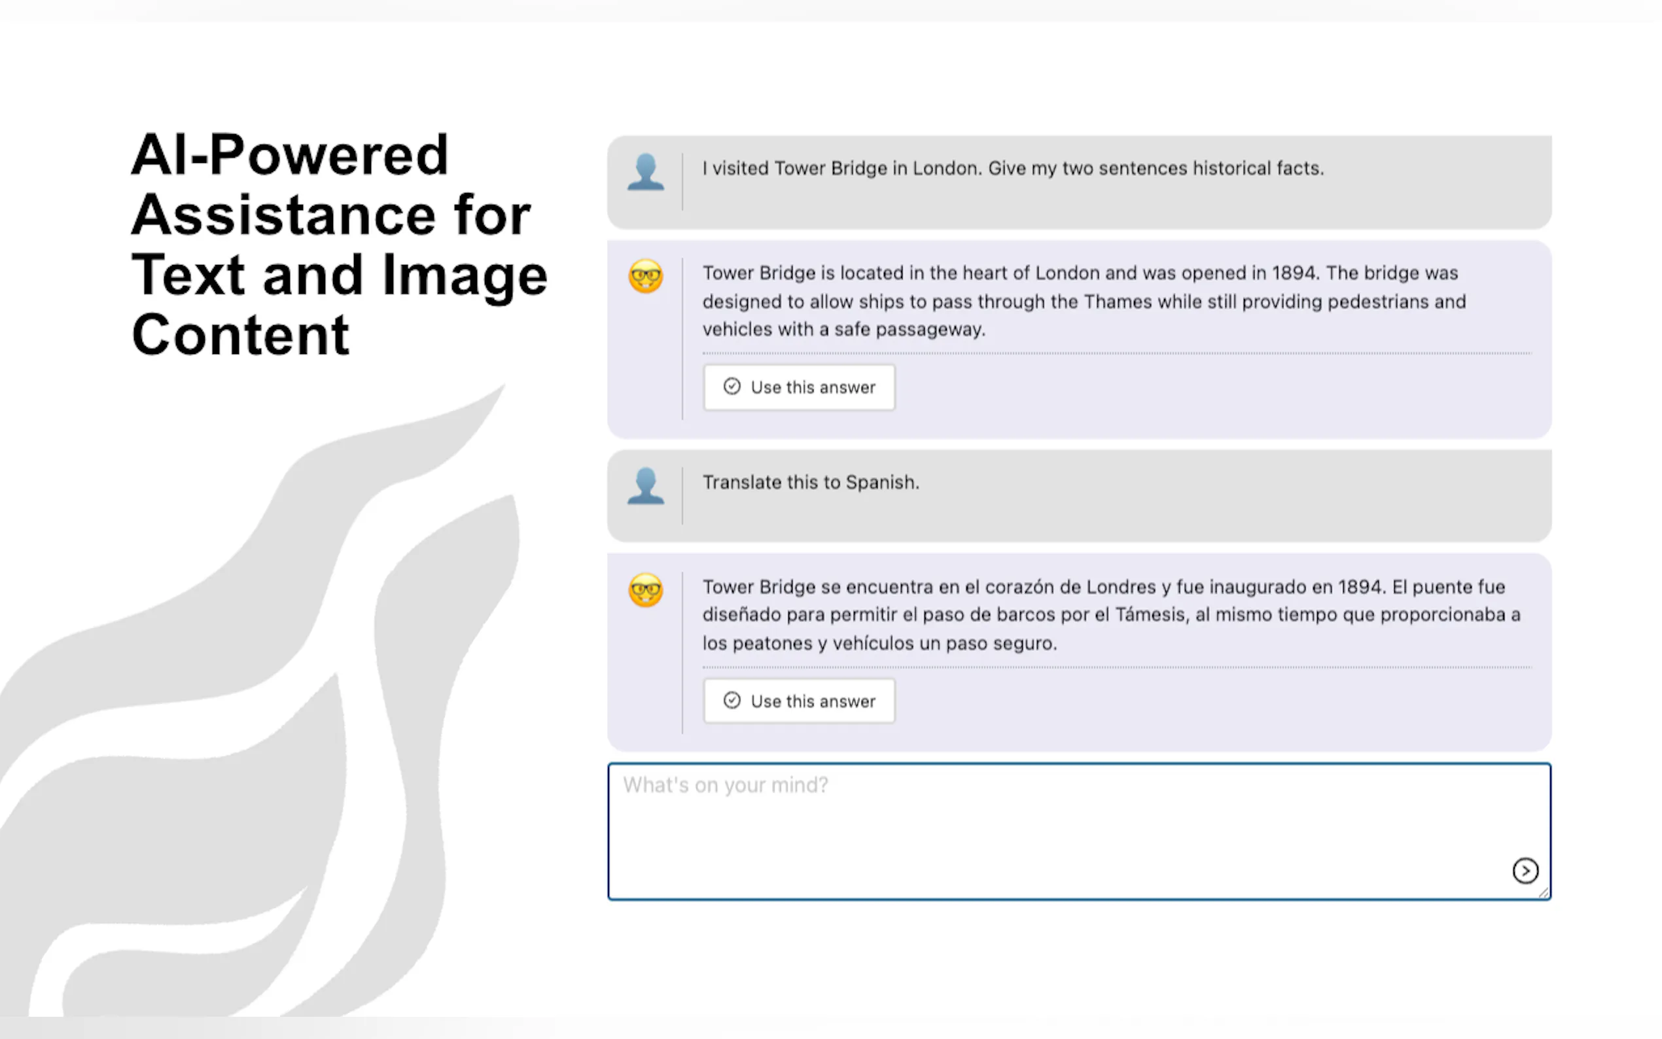Click the dotted separator under Spanish answer
The height and width of the screenshot is (1039, 1662).
1116,667
